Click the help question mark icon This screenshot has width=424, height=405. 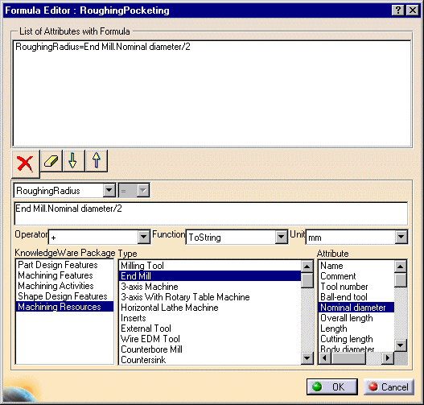[397, 10]
